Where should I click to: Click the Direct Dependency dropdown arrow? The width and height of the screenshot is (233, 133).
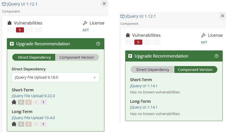pyautogui.click(x=95, y=78)
